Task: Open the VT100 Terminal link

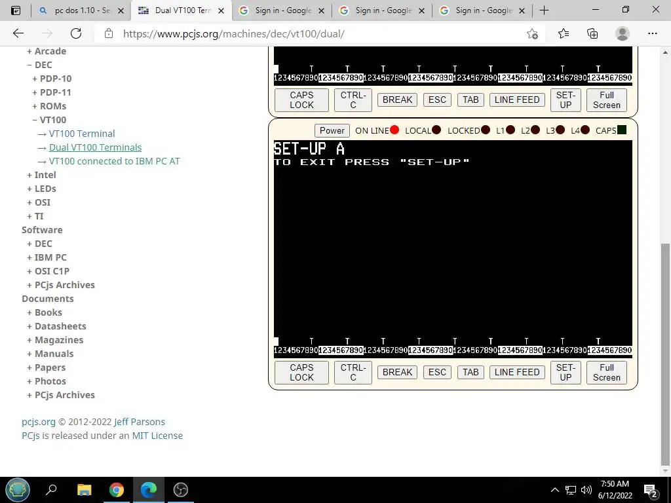Action: click(82, 134)
